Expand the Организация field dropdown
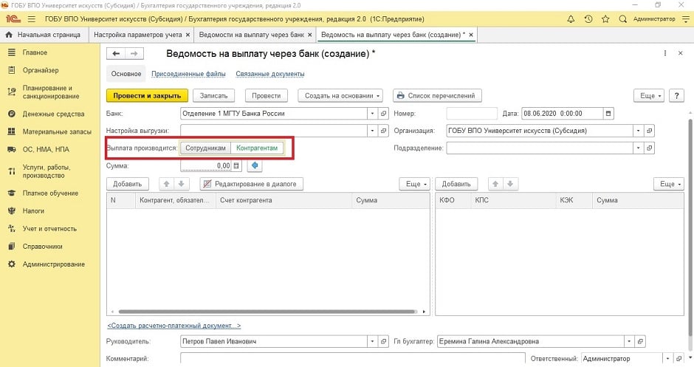694x367 pixels. point(638,131)
